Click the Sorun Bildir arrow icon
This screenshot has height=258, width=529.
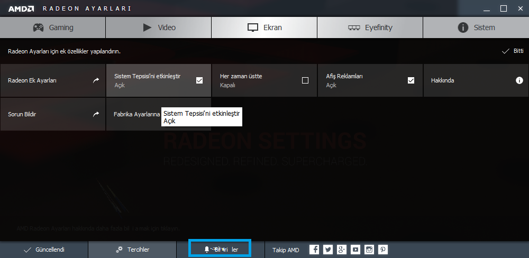[96, 114]
